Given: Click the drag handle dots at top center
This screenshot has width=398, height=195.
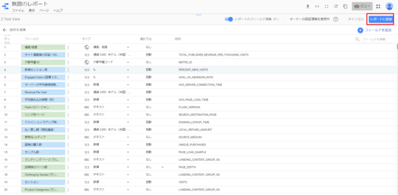Looking at the screenshot, I should pos(198,15).
